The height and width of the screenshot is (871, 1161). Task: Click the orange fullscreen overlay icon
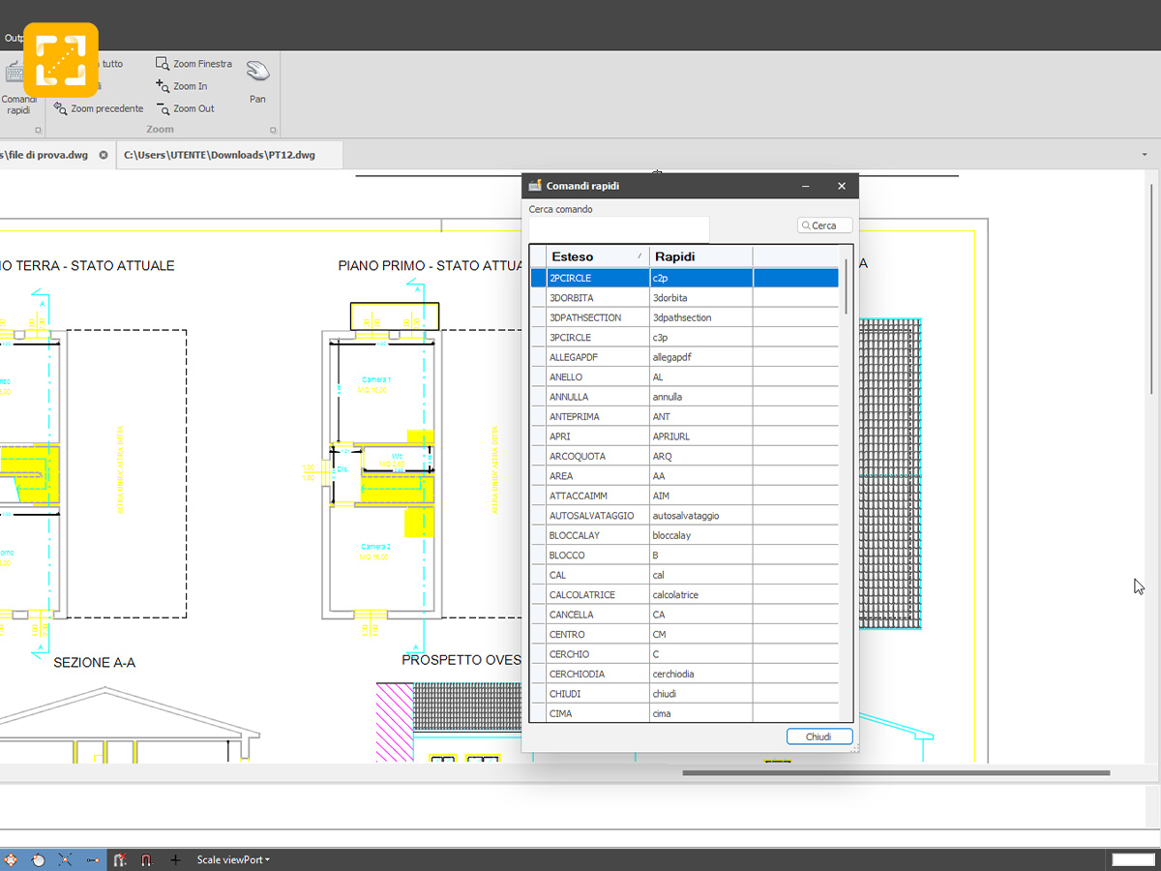point(61,60)
